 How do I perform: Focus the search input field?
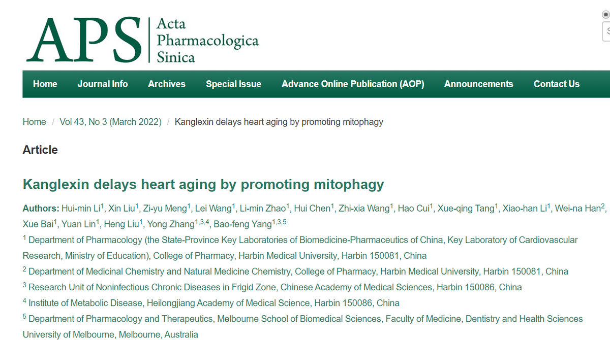pyautogui.click(x=606, y=31)
